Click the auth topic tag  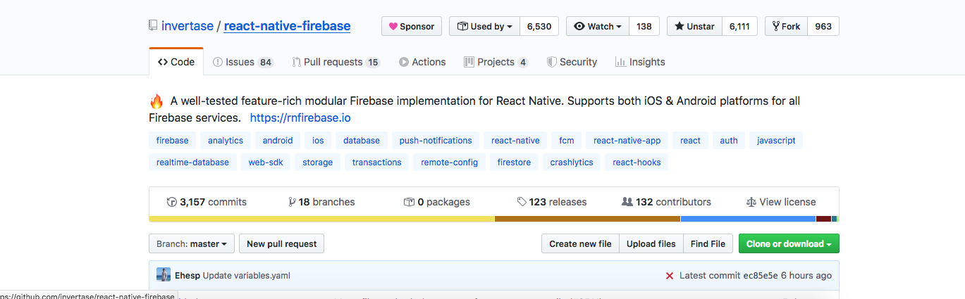(729, 140)
